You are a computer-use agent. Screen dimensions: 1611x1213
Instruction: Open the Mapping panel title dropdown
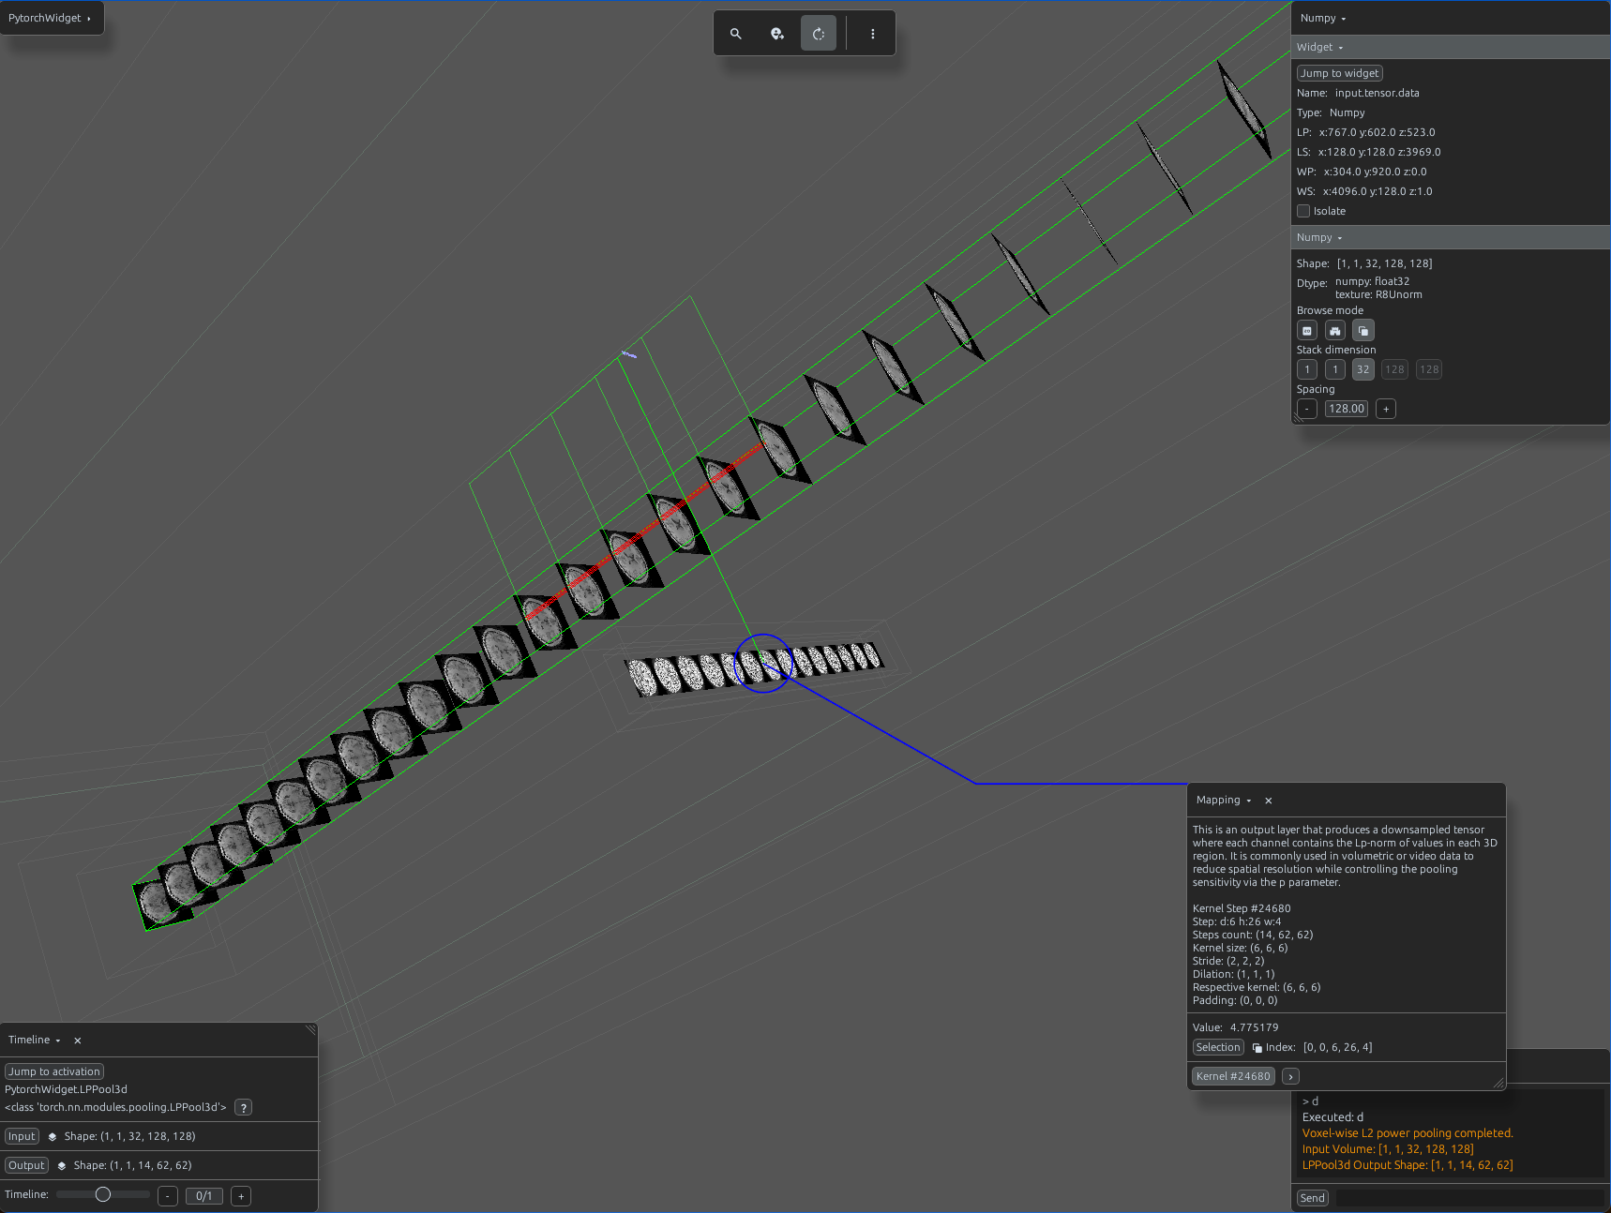point(1224,801)
